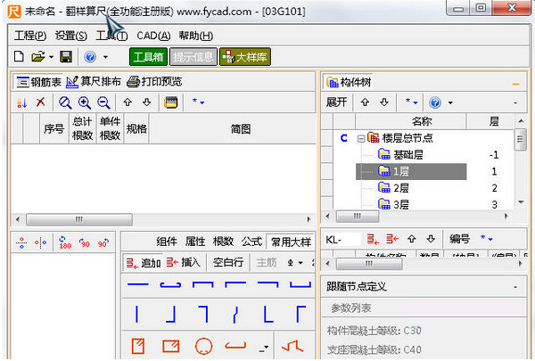Viewport: 535px width, 361px height.
Task: Click the flip horizontal mirror icon
Action: pyautogui.click(x=41, y=242)
